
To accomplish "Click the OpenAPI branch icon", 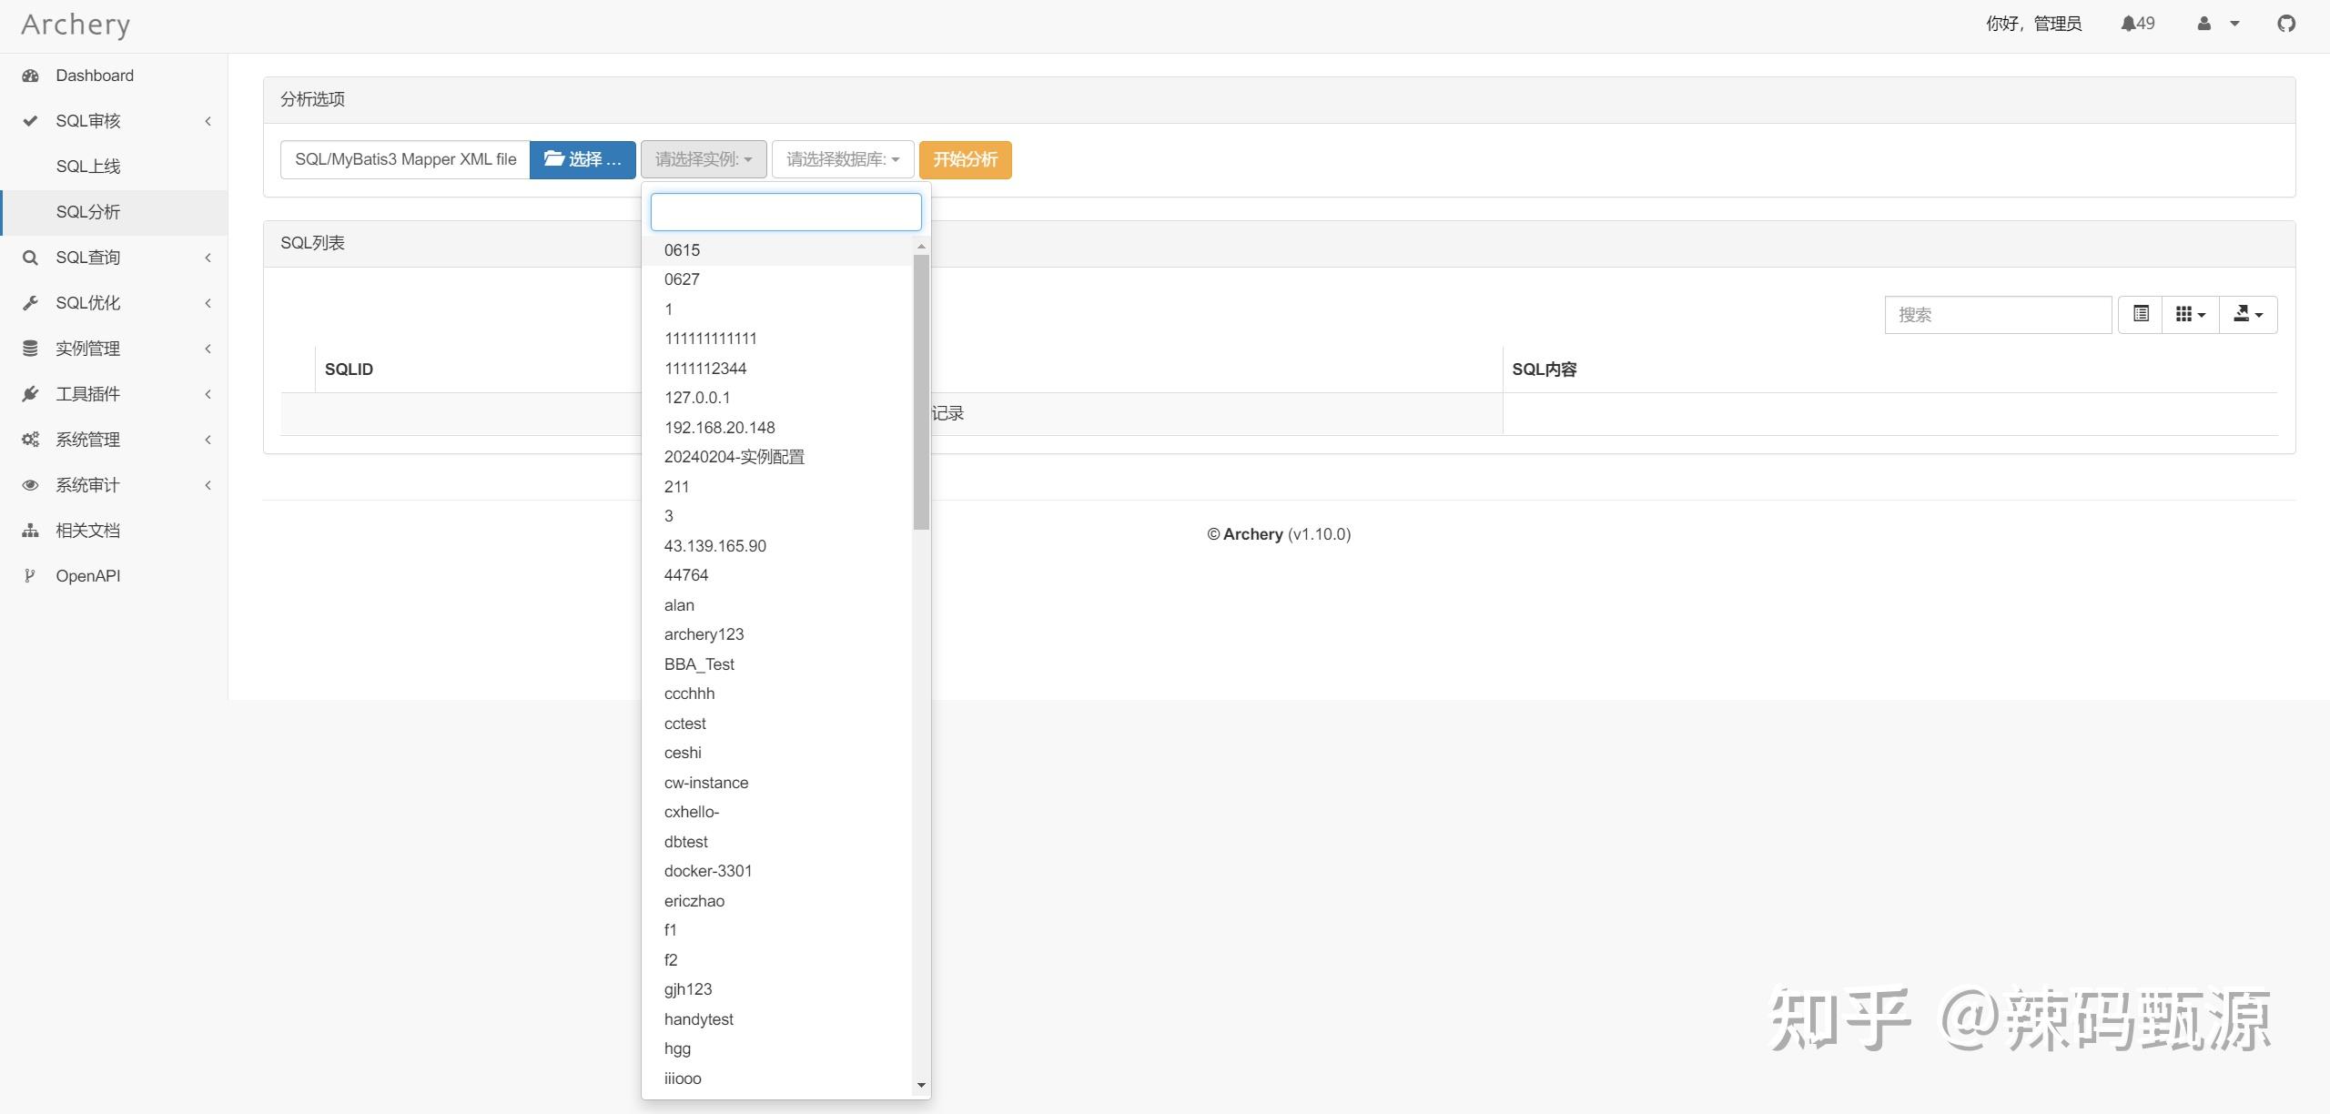I will (30, 576).
